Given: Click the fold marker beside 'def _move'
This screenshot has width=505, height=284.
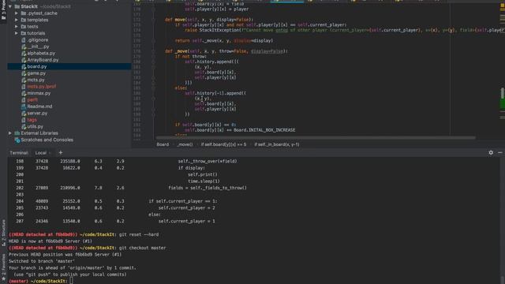Looking at the screenshot, I should tap(153, 51).
